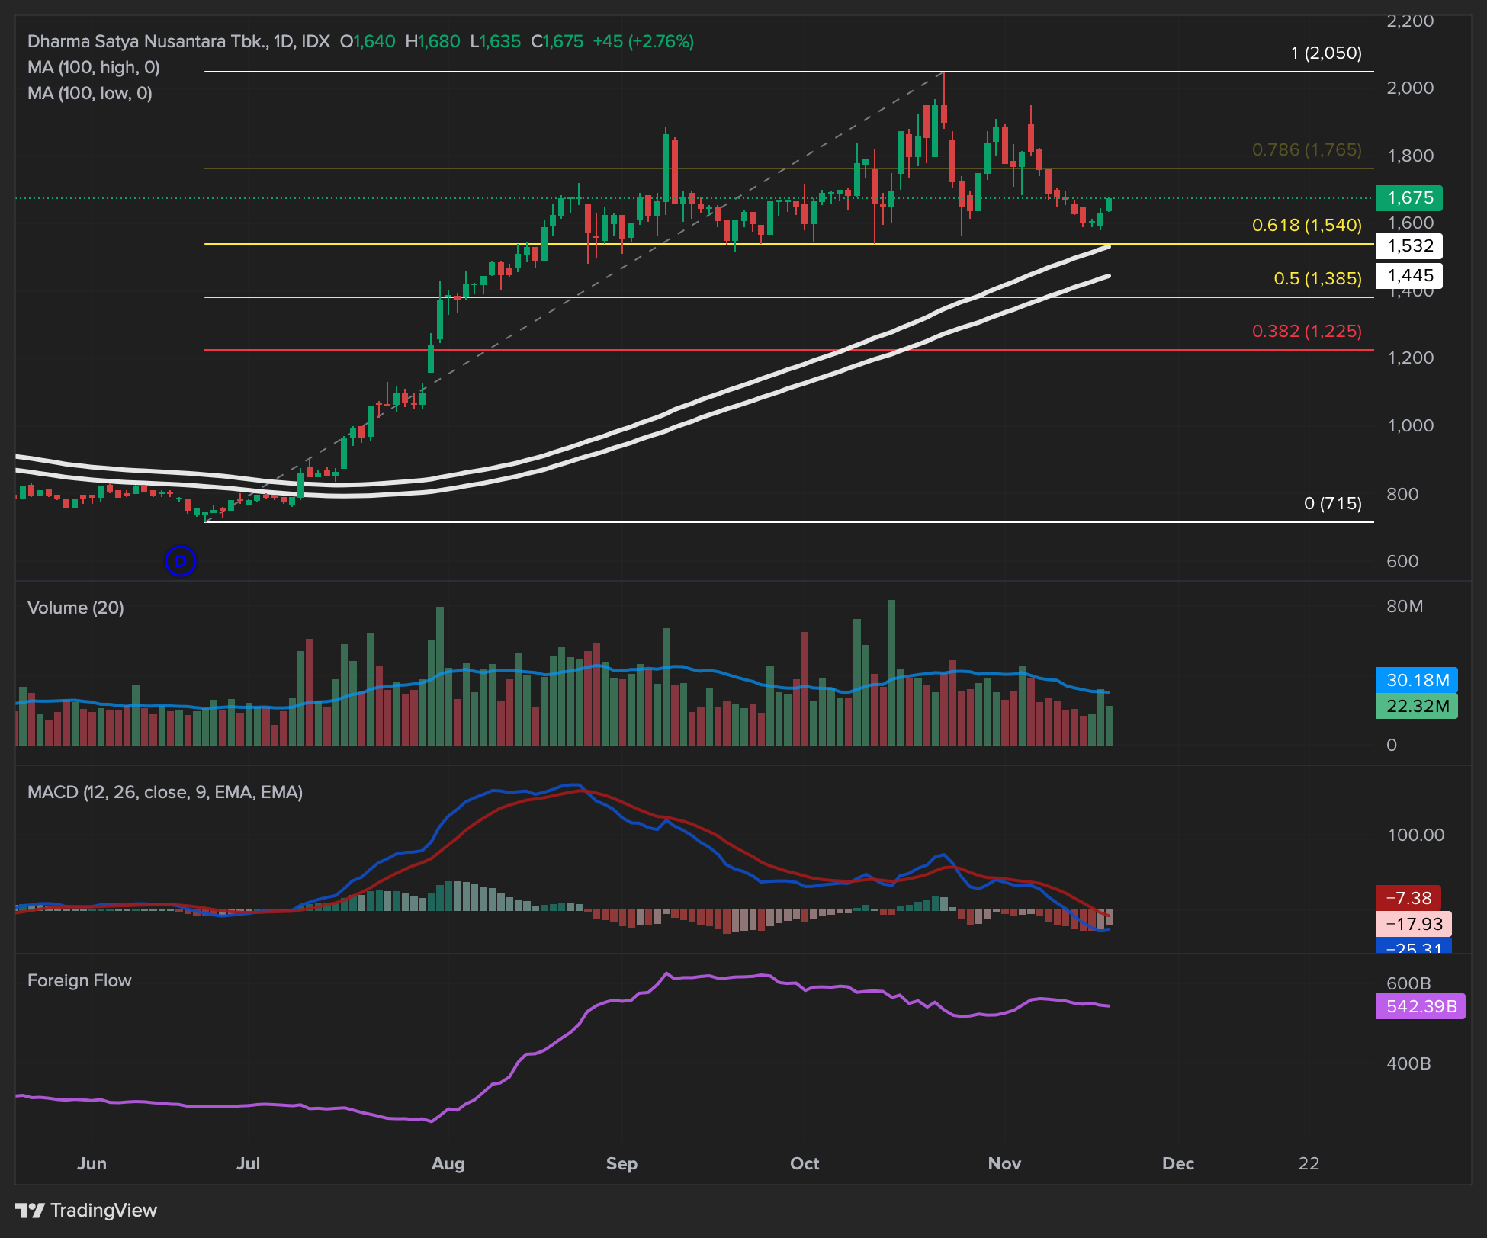The height and width of the screenshot is (1238, 1487).
Task: Click the red -7.38 MACD signal tag
Action: pos(1408,898)
